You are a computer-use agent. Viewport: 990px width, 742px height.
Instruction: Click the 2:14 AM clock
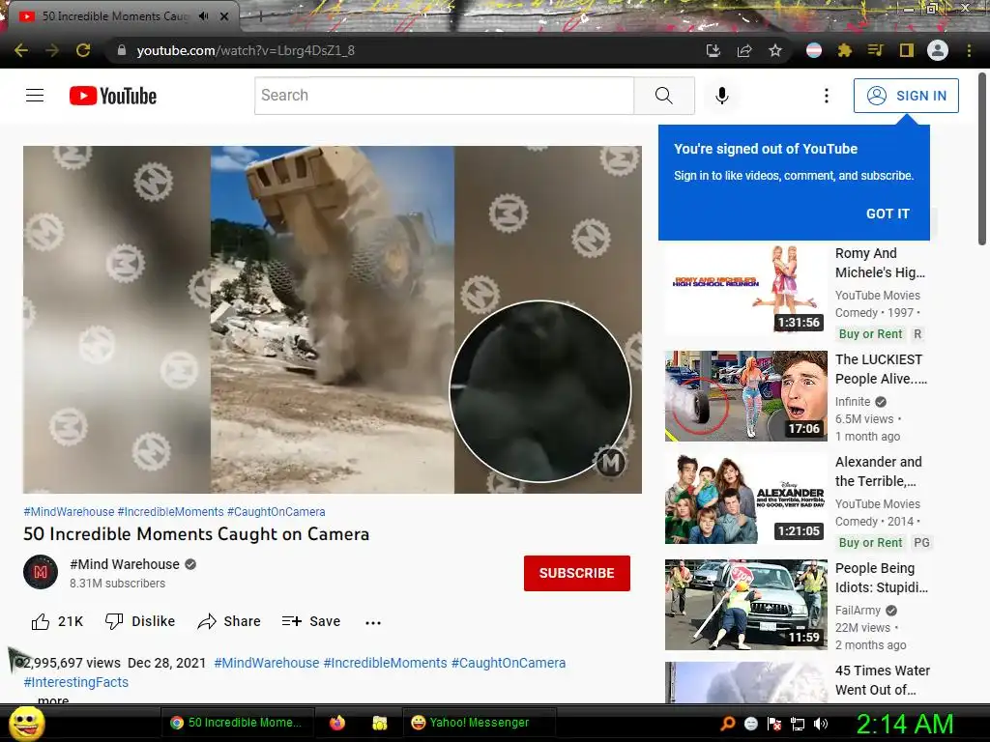click(x=904, y=724)
